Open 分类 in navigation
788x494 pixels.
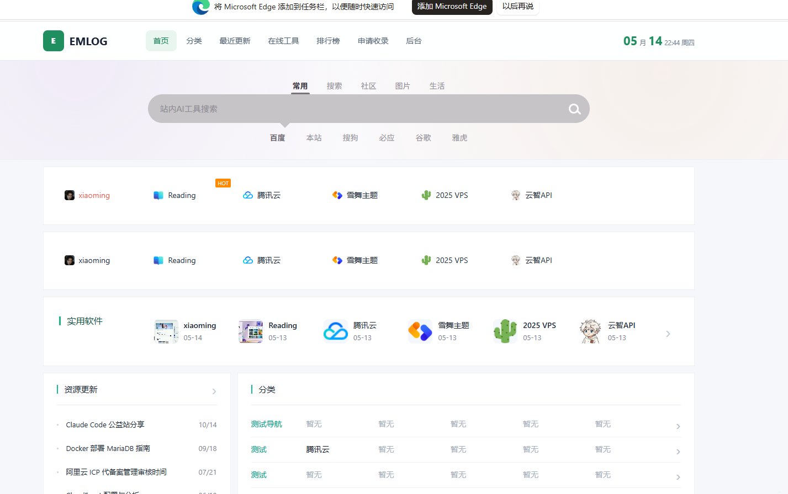tap(194, 41)
